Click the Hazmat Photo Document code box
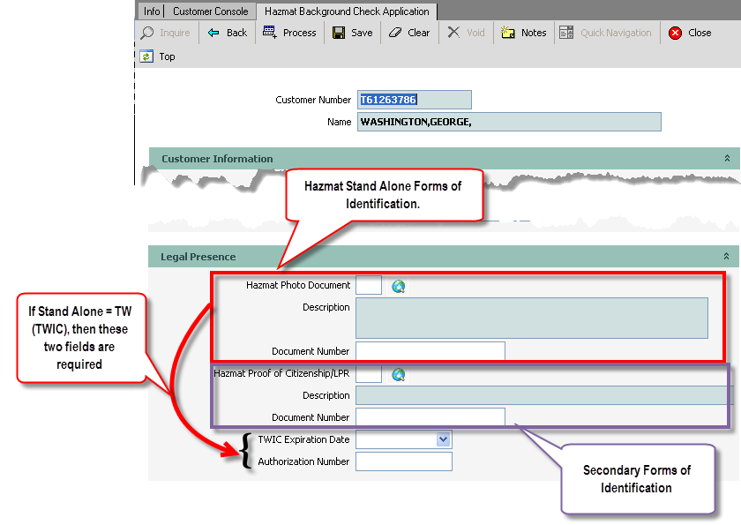This screenshot has width=741, height=525. [369, 285]
